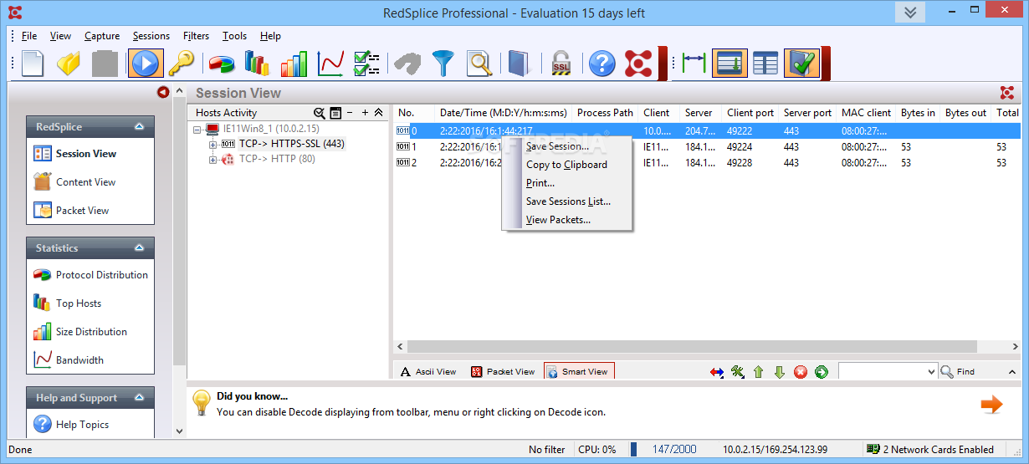This screenshot has height=464, width=1029.
Task: Click the green down arrow icon
Action: (x=780, y=372)
